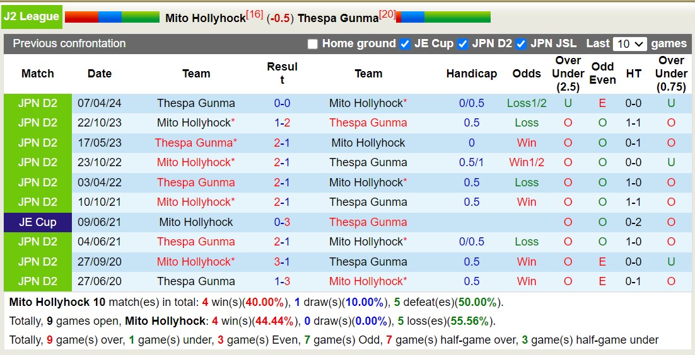Click the 40.00% win percentage in summary
This screenshot has height=355, width=695.
point(265,303)
